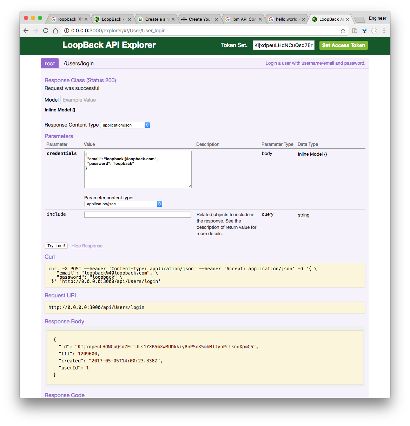The height and width of the screenshot is (426, 410).
Task: Bookmark this page with star icon
Action: pos(343,31)
